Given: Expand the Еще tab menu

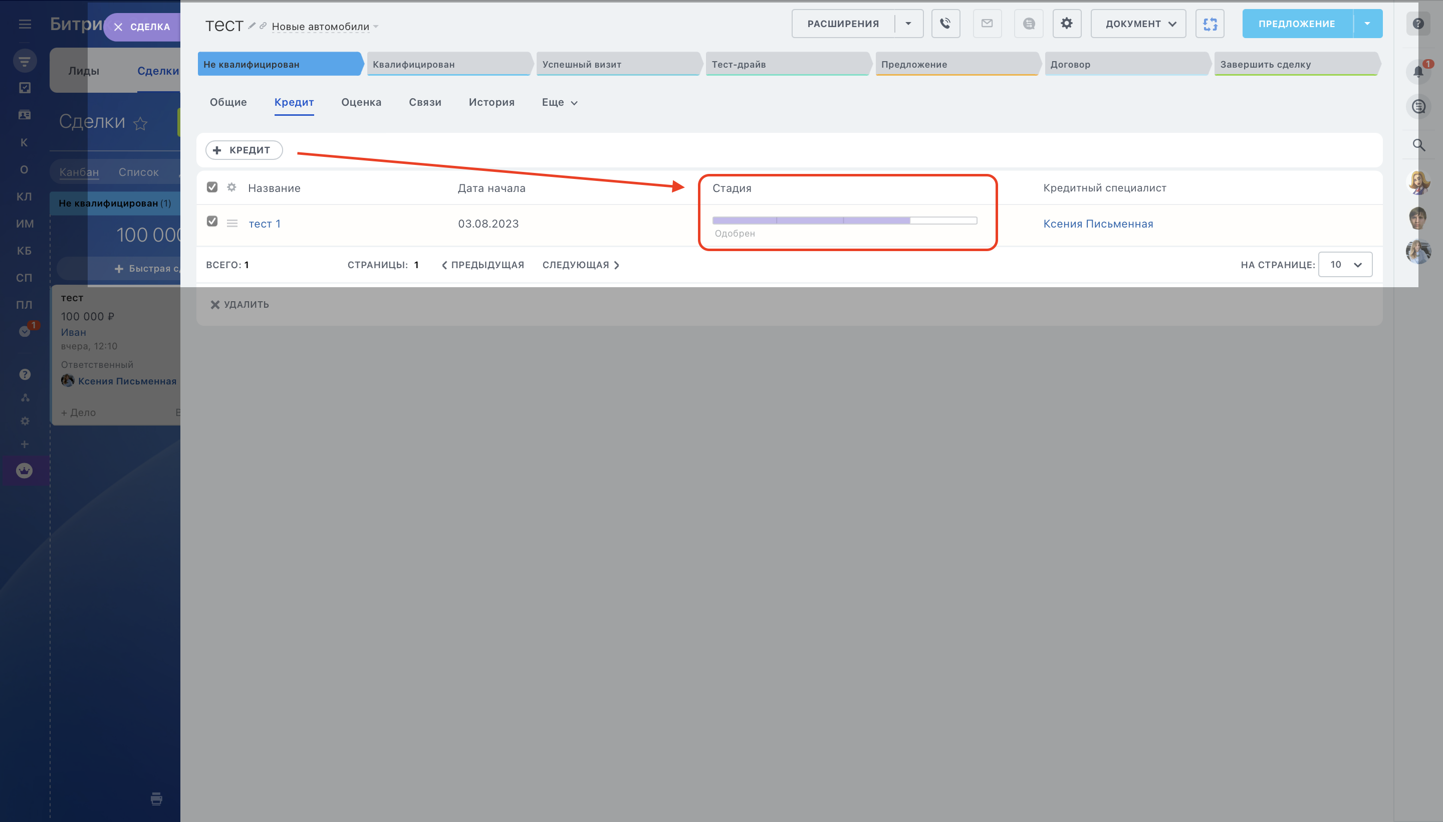Looking at the screenshot, I should 559,102.
